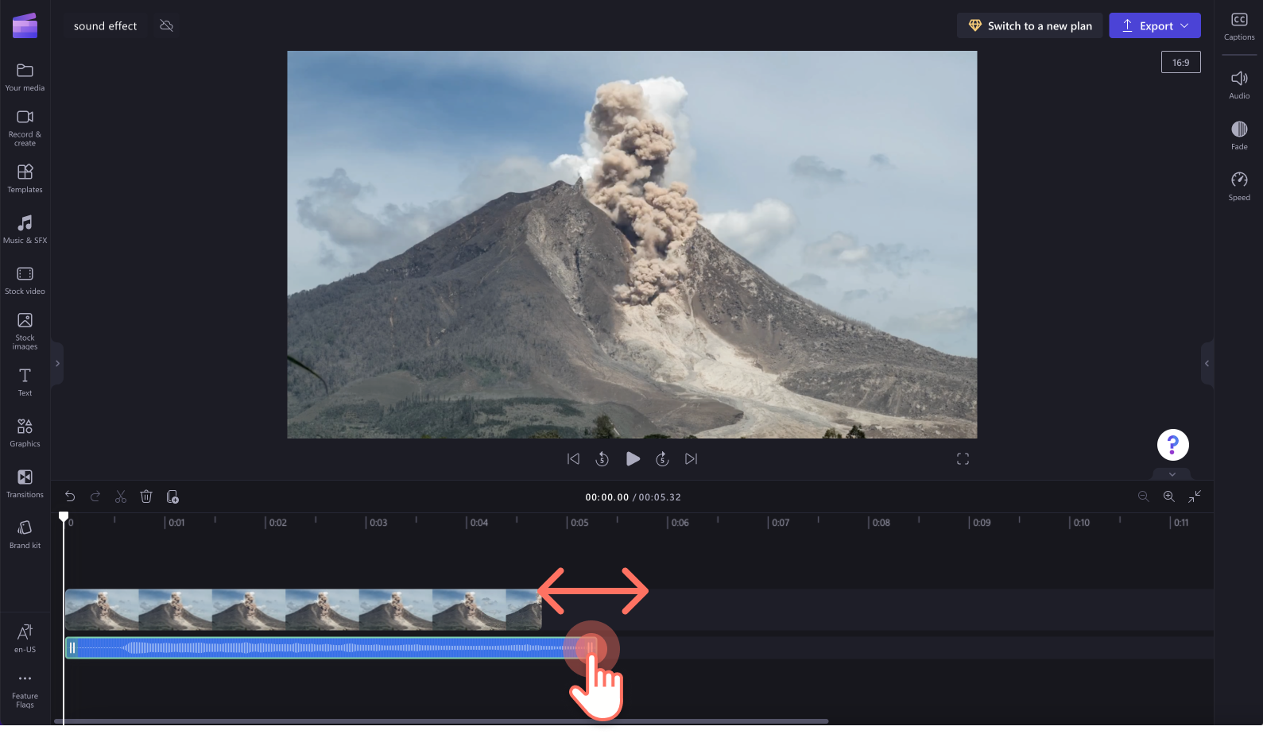Skip to the start of video
This screenshot has width=1263, height=734.
click(573, 458)
